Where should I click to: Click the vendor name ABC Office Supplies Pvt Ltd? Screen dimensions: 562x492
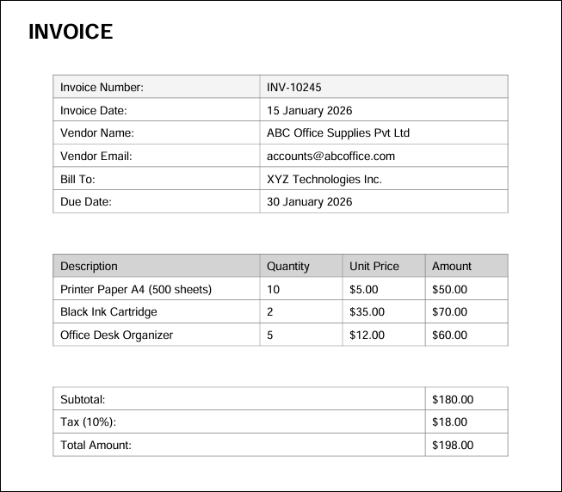[338, 133]
